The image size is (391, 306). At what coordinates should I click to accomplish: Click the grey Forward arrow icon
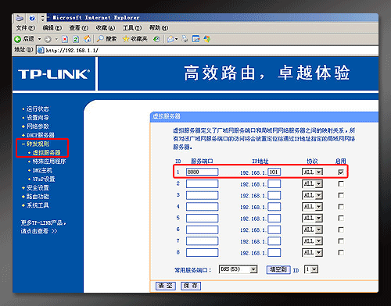point(48,39)
